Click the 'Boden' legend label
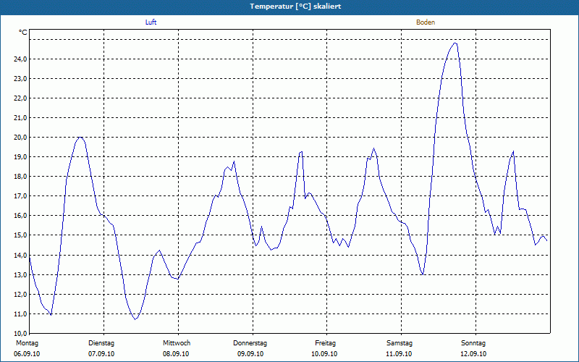The height and width of the screenshot is (362, 579). [x=426, y=22]
